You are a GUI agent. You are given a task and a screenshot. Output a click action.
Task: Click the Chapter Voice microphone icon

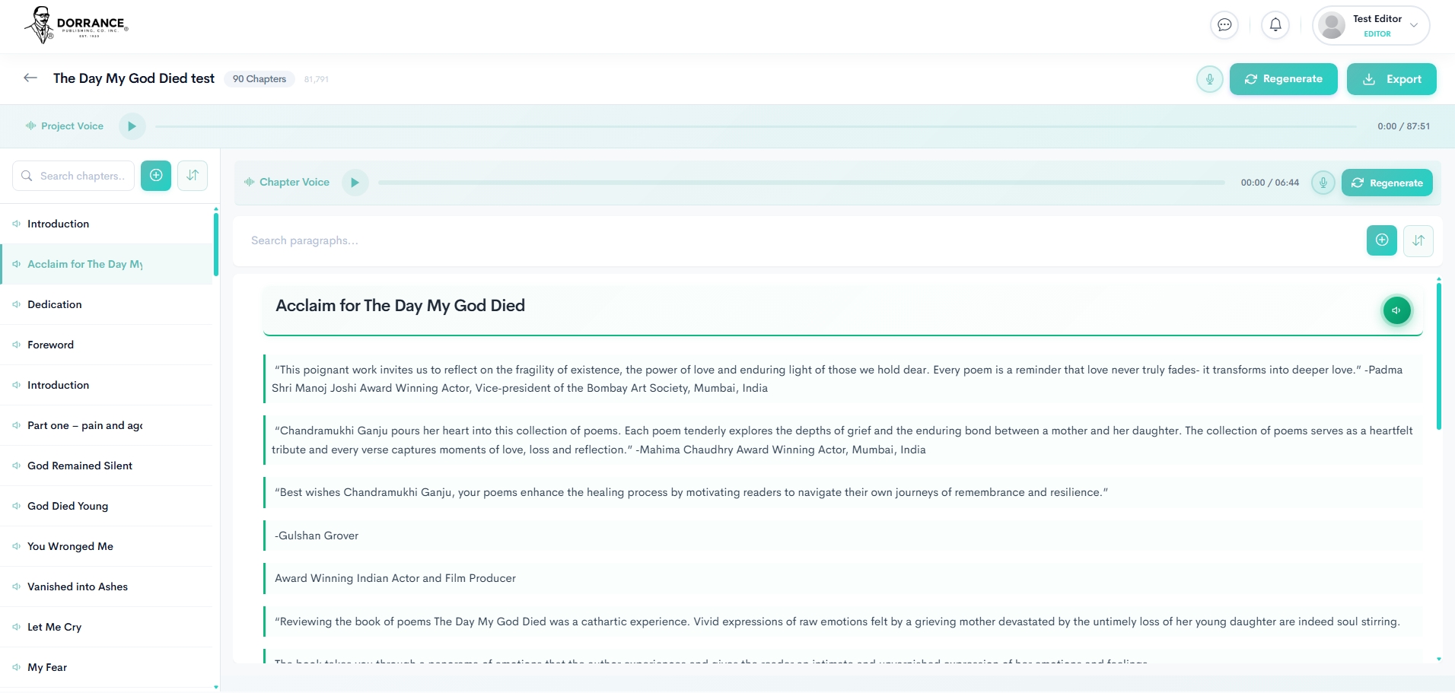[1323, 183]
